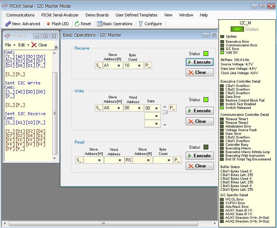Click the Write data list up arrow

165,107
